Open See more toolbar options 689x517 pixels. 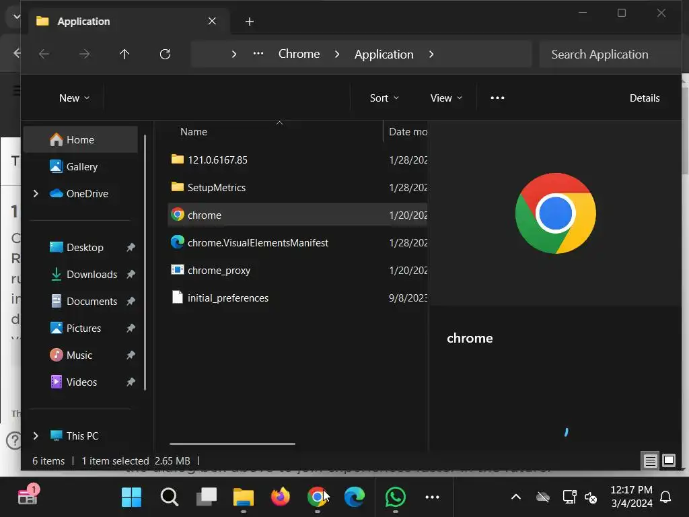(497, 98)
